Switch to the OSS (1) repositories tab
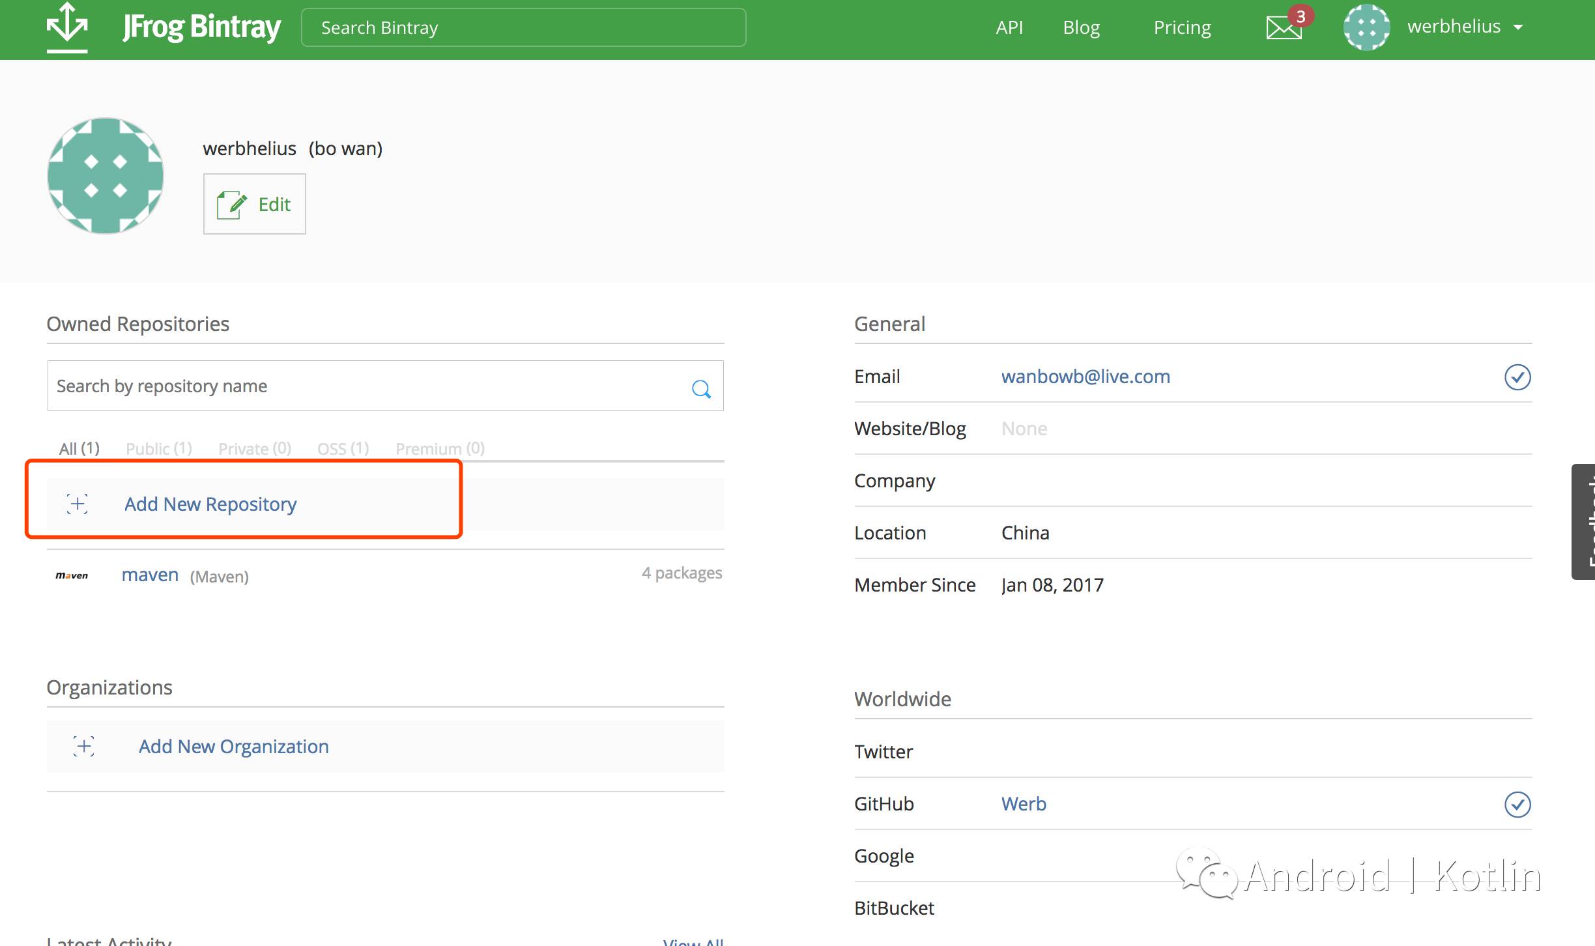 click(343, 448)
